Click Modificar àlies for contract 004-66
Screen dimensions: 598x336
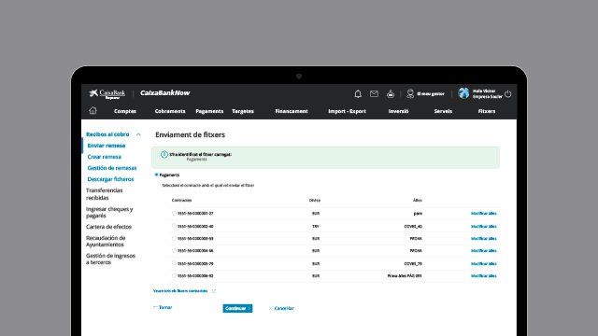tap(484, 251)
